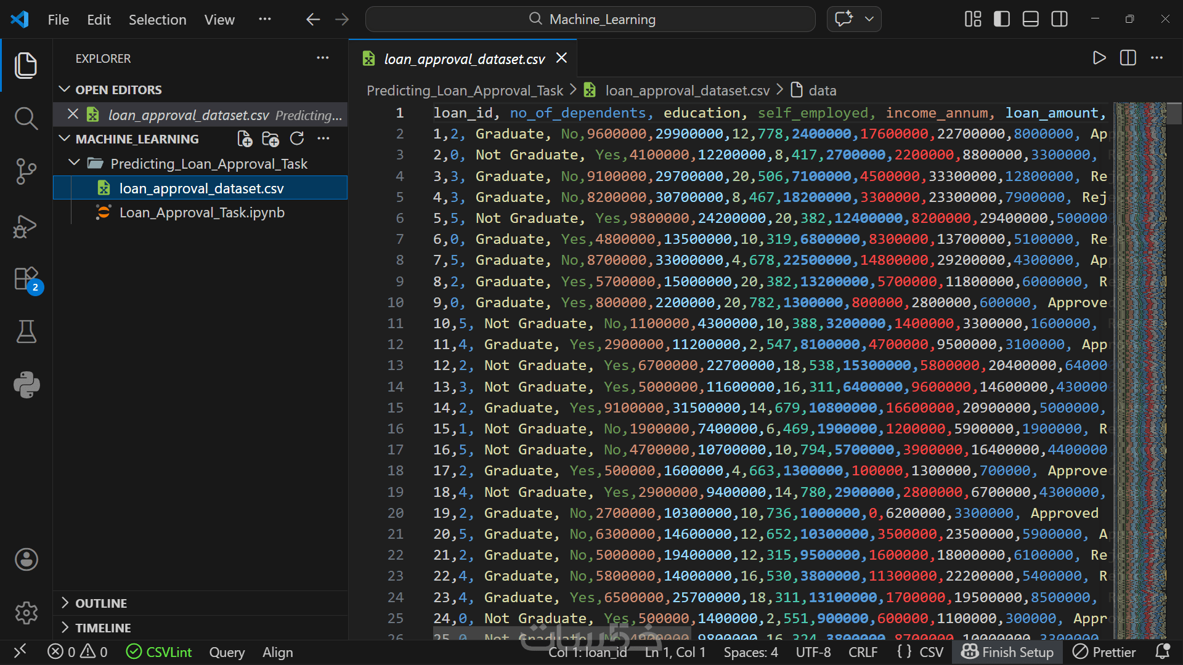The image size is (1183, 665).
Task: Toggle the secondary side bar
Action: click(x=1059, y=19)
